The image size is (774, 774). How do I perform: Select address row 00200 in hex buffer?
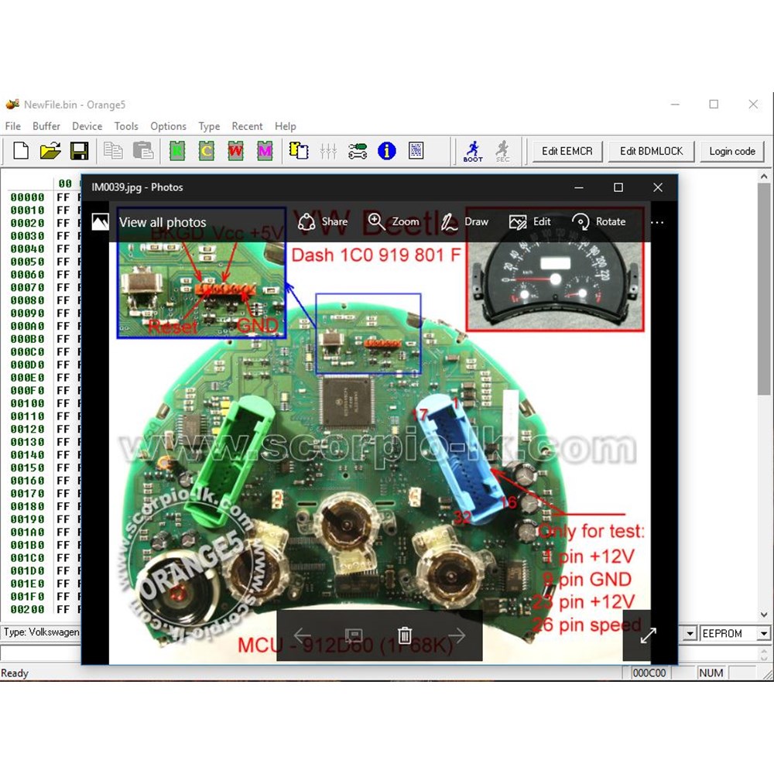point(28,610)
